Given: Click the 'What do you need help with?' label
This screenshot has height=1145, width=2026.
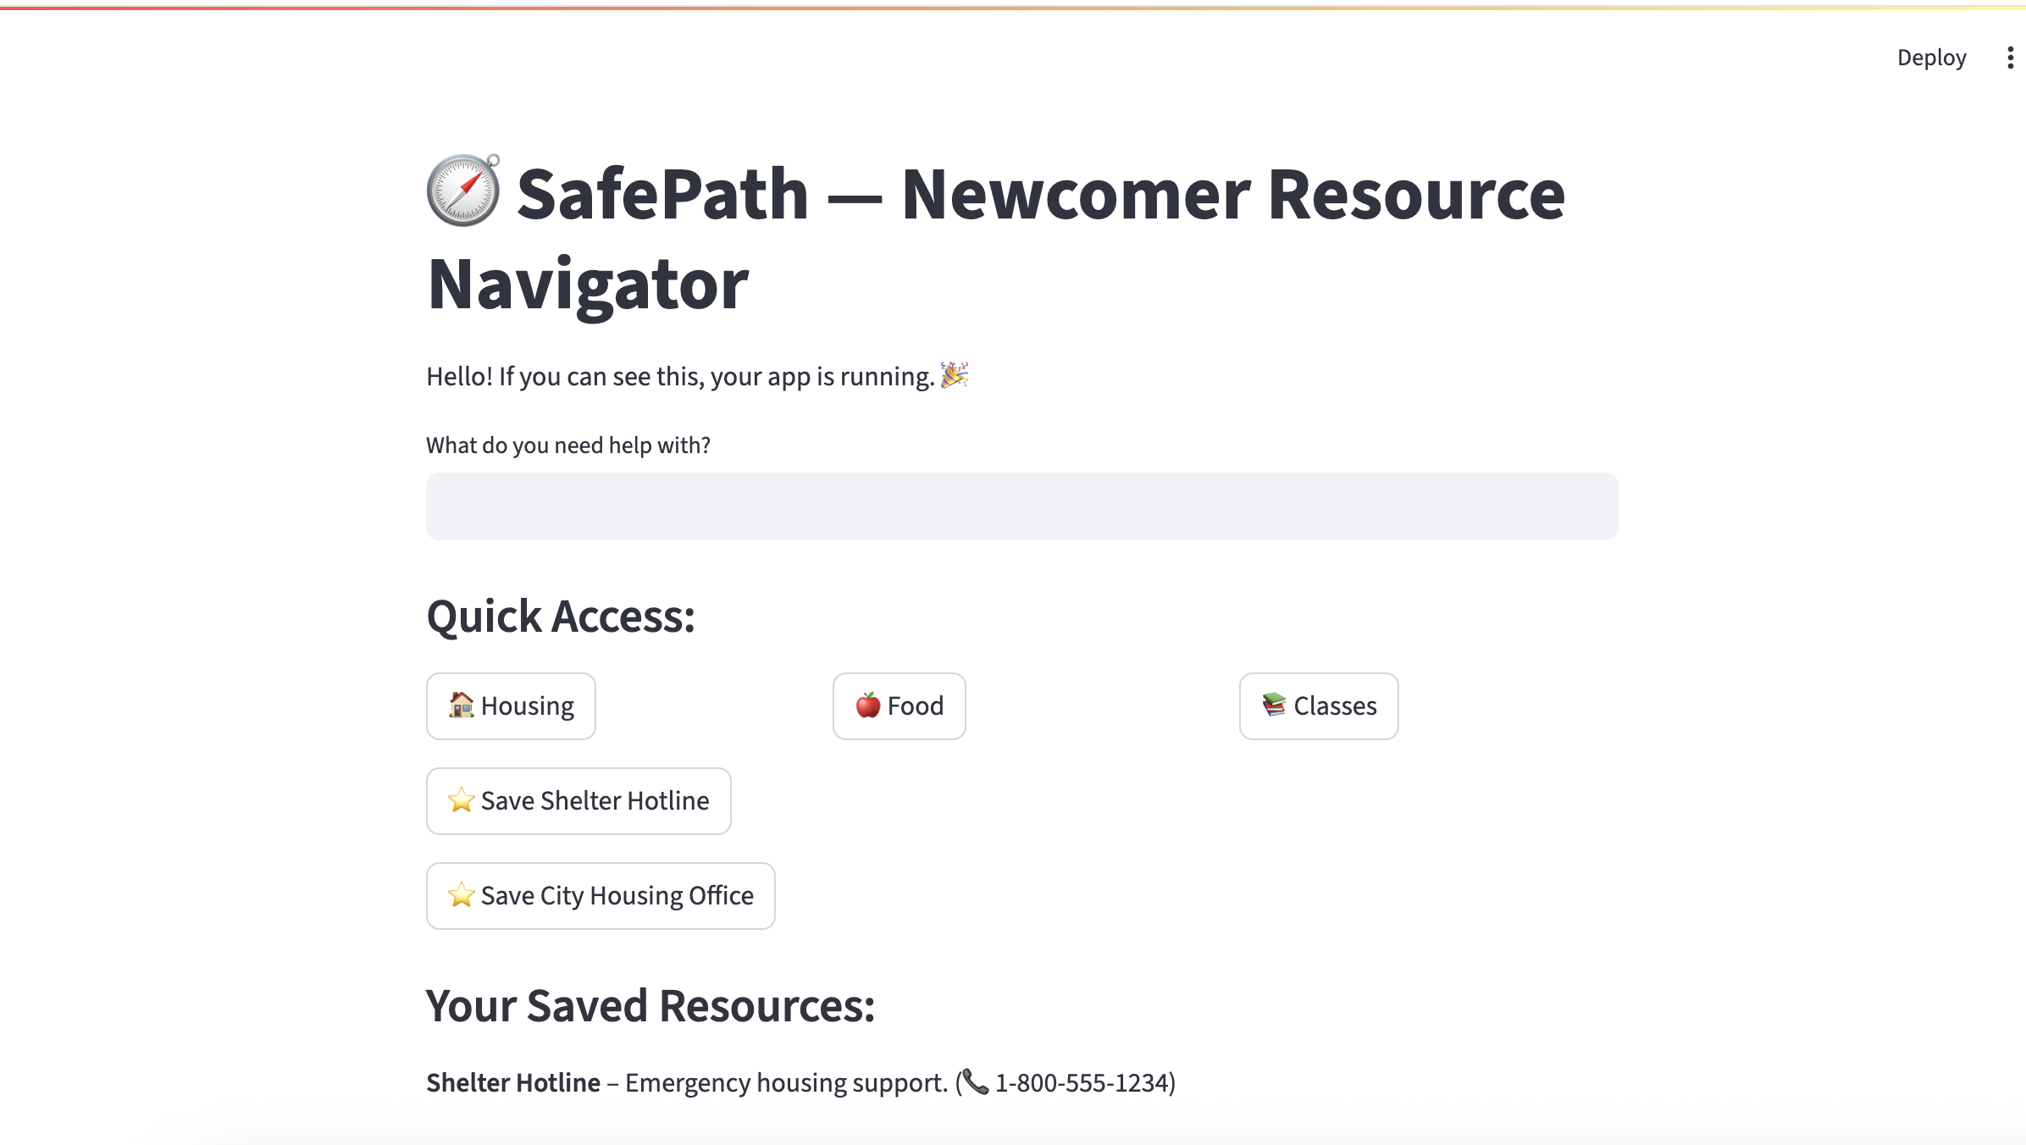Looking at the screenshot, I should 567,445.
